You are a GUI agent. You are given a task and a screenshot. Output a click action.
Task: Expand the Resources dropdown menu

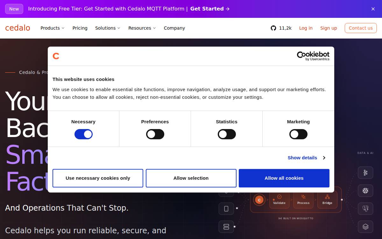(142, 28)
